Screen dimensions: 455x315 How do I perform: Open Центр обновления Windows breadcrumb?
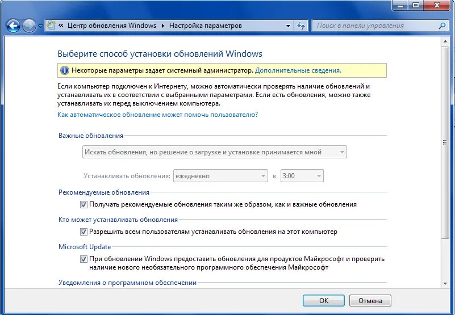[x=112, y=26]
